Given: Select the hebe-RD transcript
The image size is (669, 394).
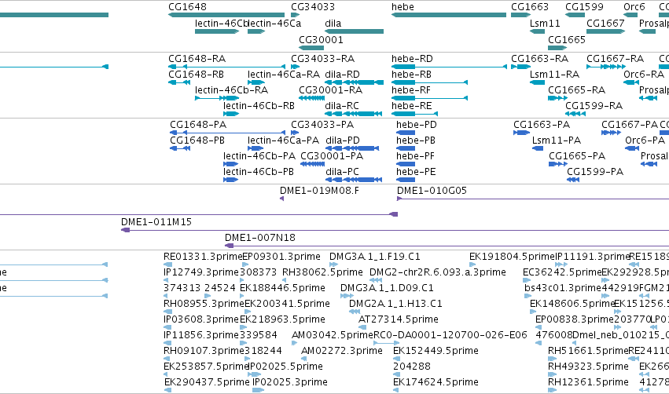Looking at the screenshot, I should tap(449, 67).
